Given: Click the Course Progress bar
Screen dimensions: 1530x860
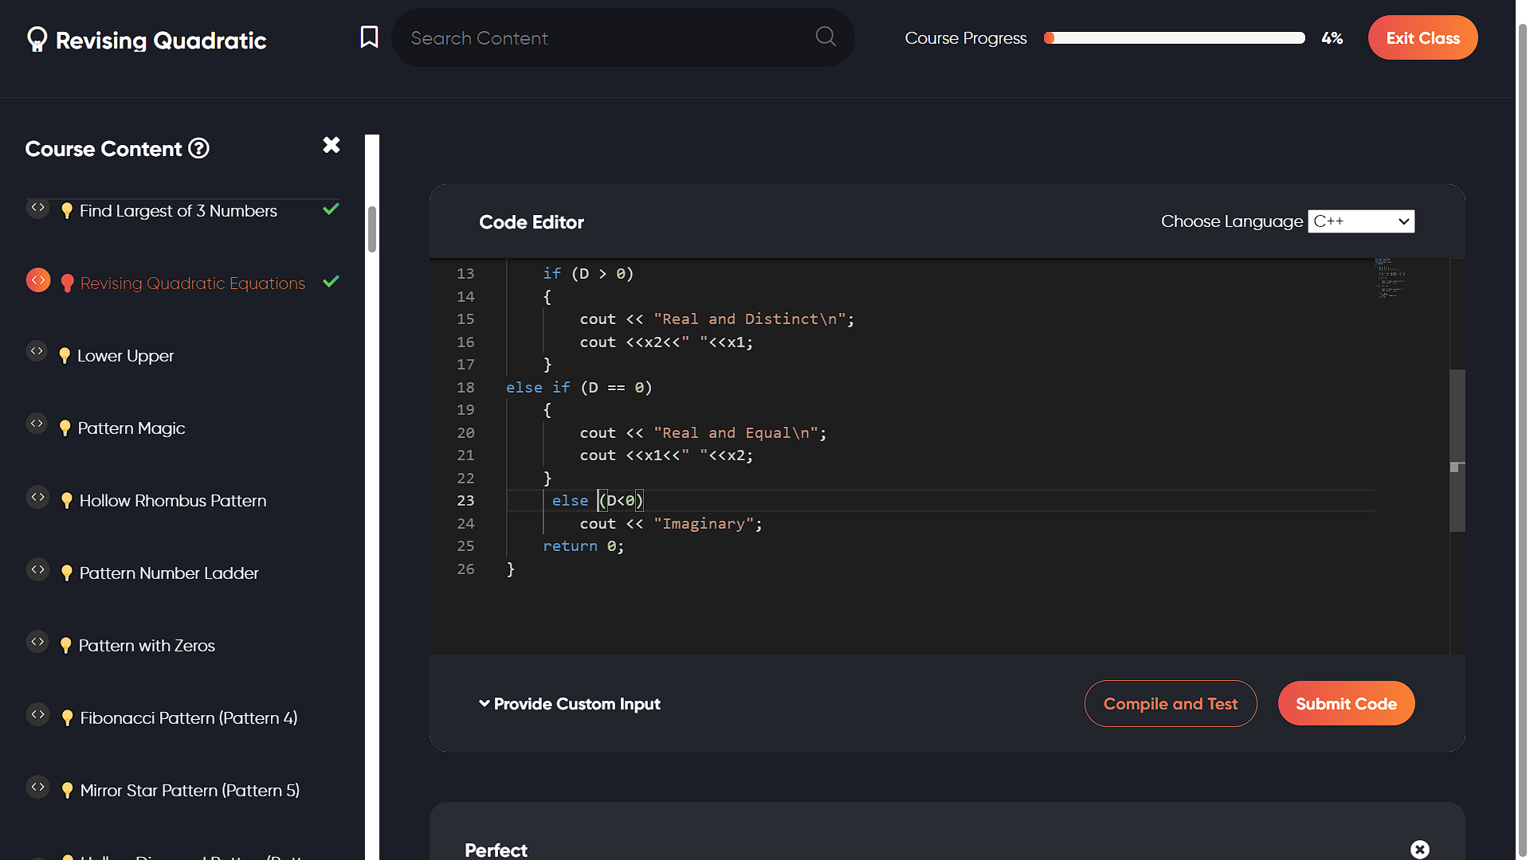Looking at the screenshot, I should coord(1175,38).
